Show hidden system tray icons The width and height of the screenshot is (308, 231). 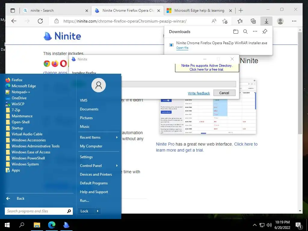[x=254, y=225]
